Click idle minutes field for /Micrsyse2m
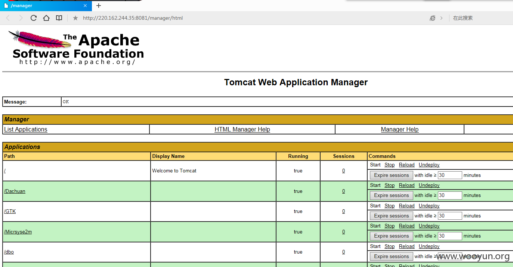The image size is (513, 267). tap(450, 236)
